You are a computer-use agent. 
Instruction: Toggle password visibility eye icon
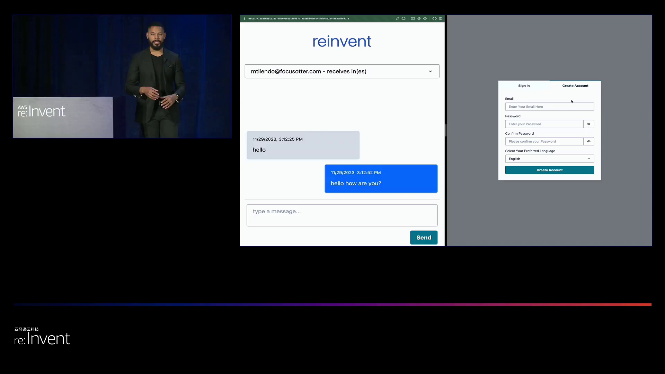tap(588, 124)
